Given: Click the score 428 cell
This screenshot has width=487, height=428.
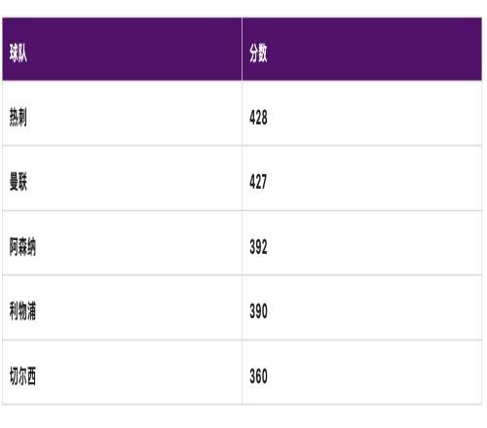Looking at the screenshot, I should (x=362, y=113).
